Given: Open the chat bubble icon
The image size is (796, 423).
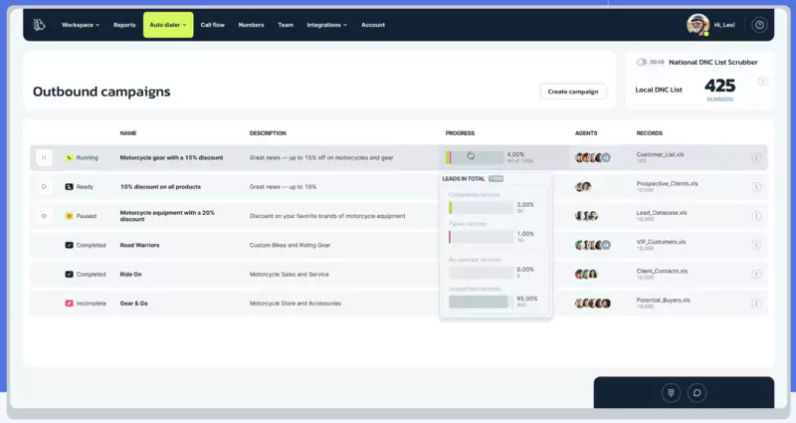Looking at the screenshot, I should pyautogui.click(x=697, y=392).
